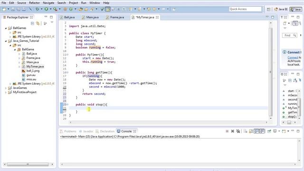Switch to Java EE perspective button
Image resolution: width=304 pixels, height=171 pixels.
[x=281, y=9]
